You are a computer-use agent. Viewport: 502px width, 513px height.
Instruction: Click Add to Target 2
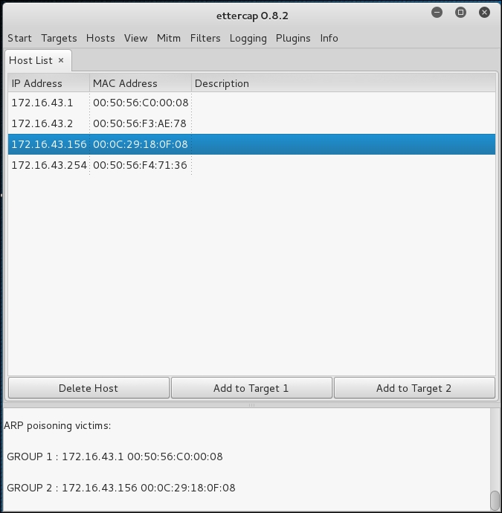414,388
